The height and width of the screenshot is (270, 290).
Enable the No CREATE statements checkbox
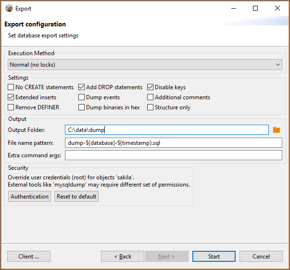tap(11, 87)
